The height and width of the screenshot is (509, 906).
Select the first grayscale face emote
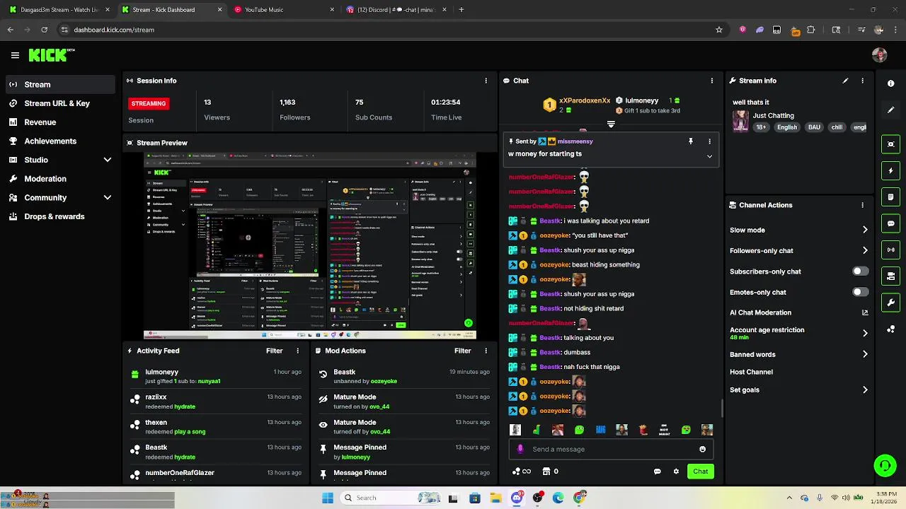[515, 430]
